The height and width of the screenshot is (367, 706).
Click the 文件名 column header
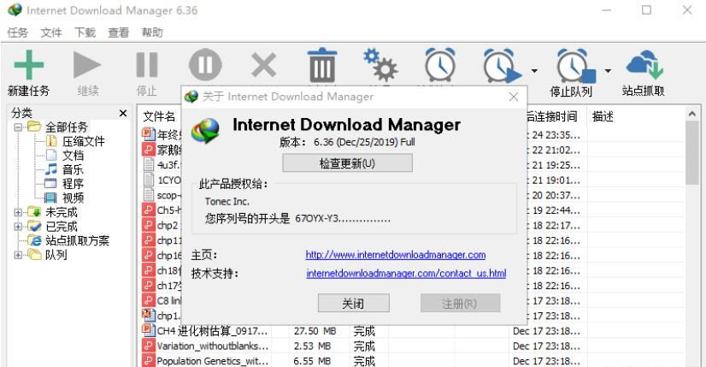pyautogui.click(x=159, y=116)
